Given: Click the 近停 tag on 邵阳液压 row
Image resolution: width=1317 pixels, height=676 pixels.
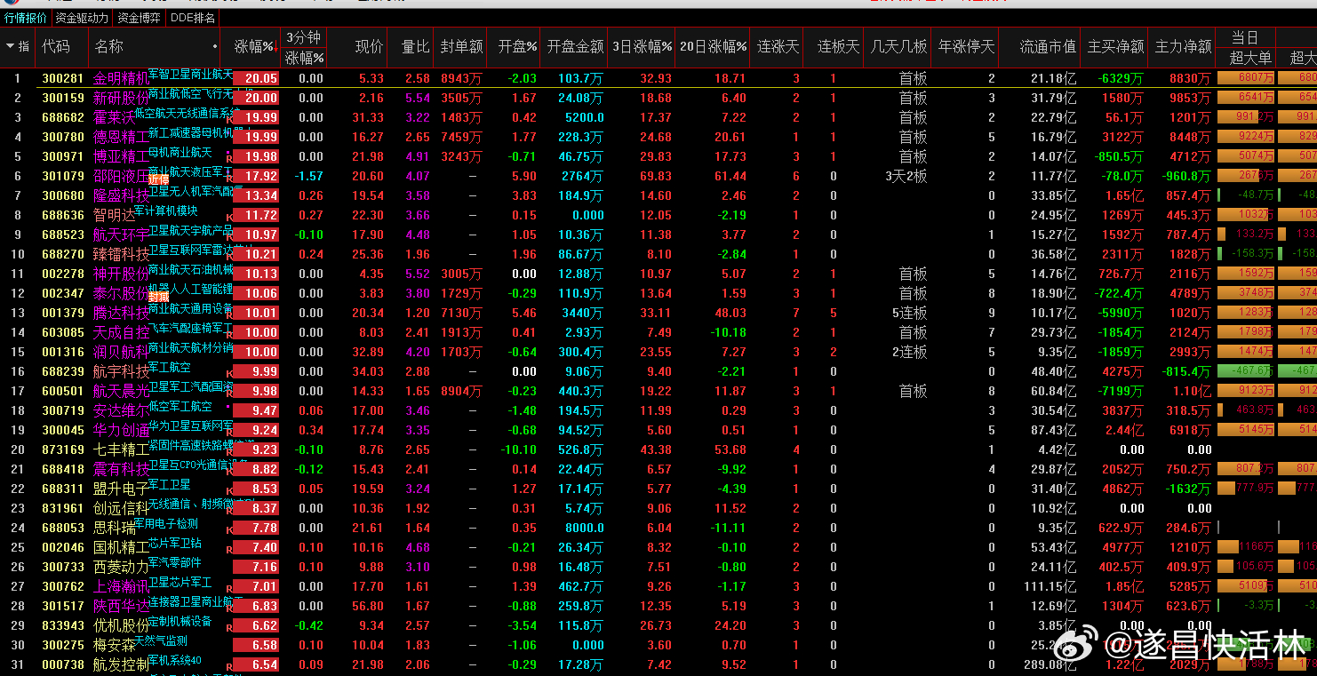Looking at the screenshot, I should click(x=158, y=179).
